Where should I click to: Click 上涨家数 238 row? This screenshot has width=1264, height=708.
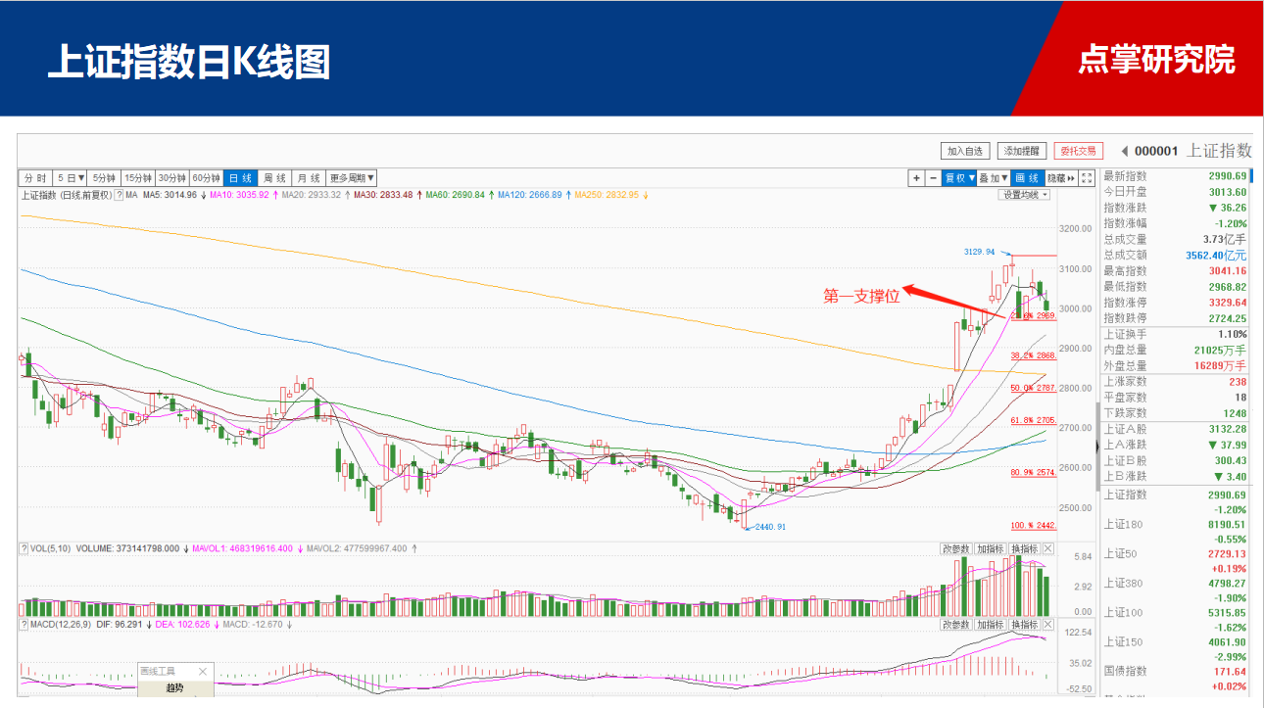tap(1175, 381)
